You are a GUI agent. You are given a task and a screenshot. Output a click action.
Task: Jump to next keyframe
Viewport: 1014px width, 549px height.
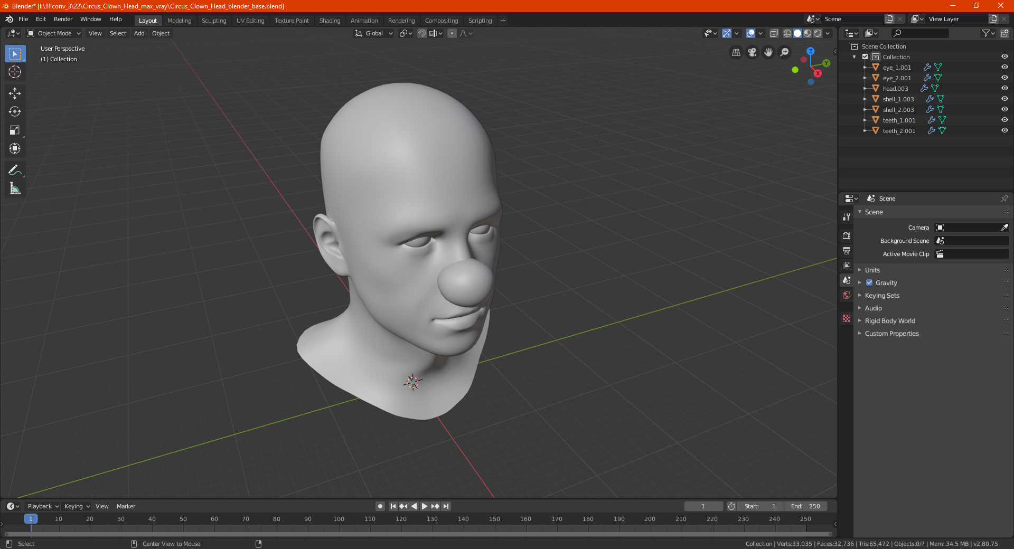click(435, 506)
